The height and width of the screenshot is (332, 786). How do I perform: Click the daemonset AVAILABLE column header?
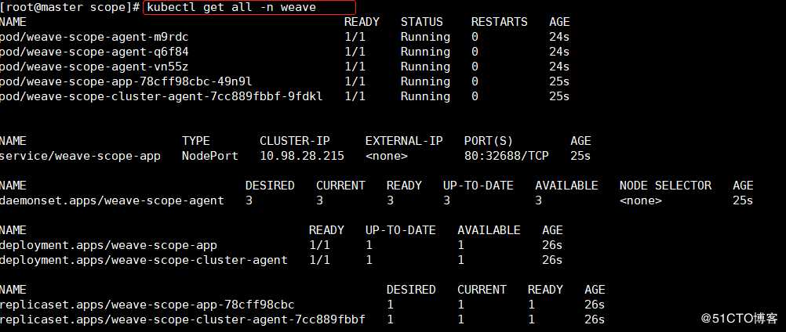click(566, 186)
